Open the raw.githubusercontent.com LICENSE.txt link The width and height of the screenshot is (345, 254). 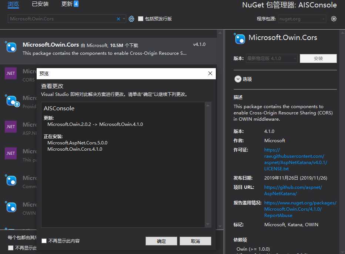(295, 159)
